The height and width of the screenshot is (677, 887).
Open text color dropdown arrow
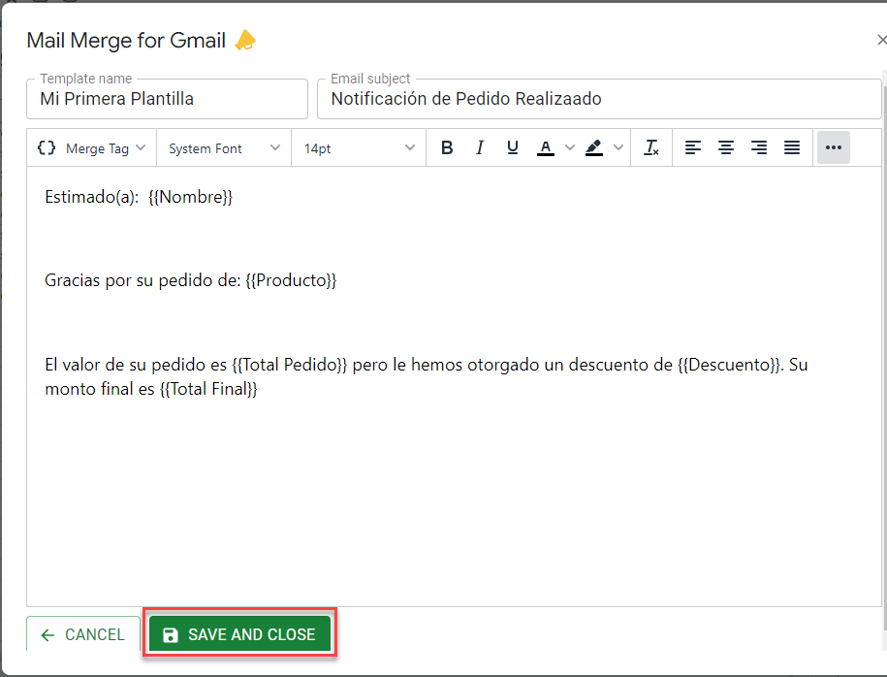click(570, 147)
